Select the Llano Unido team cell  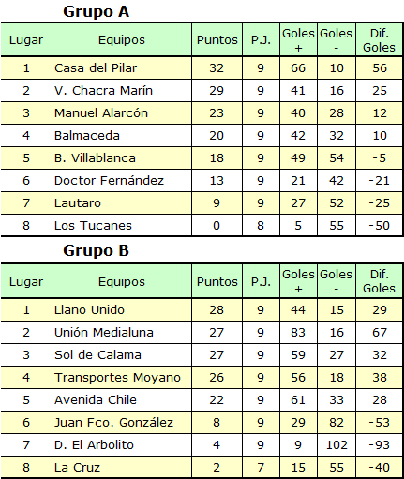122,309
